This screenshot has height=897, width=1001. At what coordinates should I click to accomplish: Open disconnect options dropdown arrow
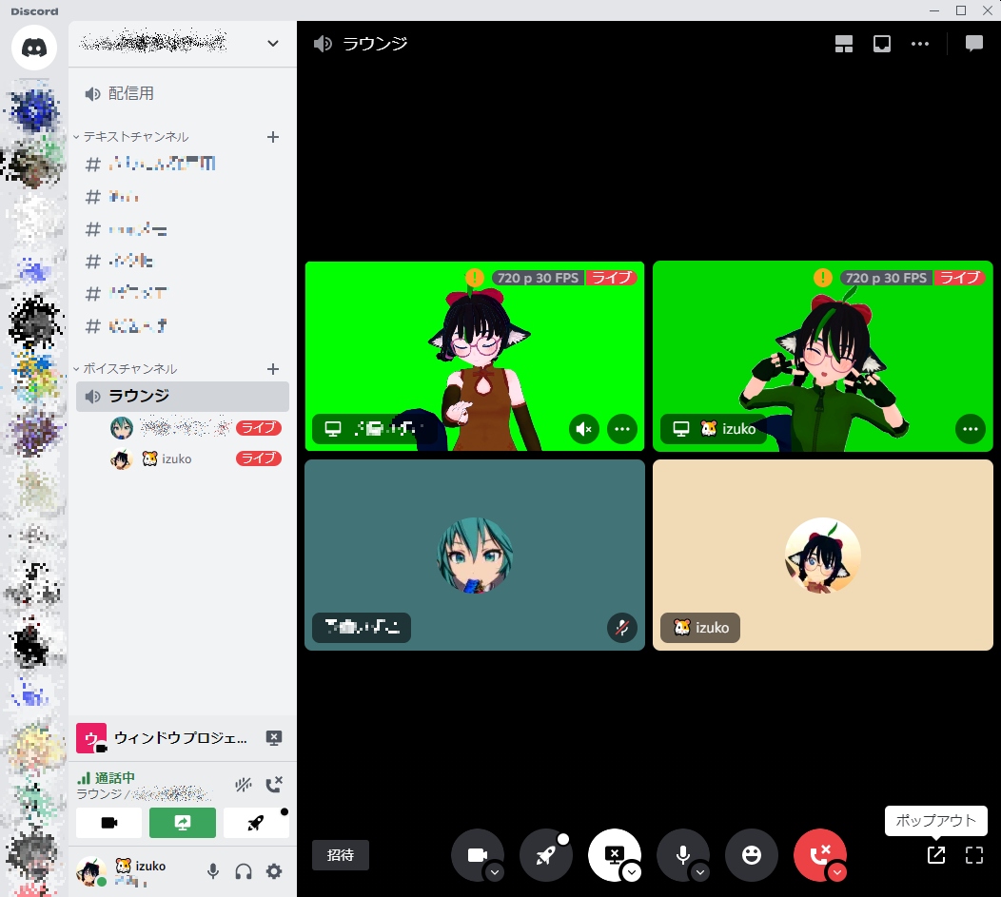(837, 872)
